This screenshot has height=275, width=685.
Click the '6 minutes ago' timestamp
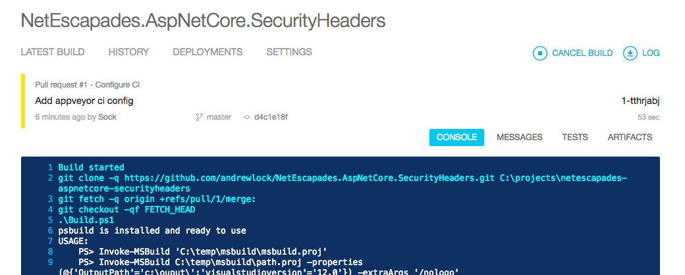pyautogui.click(x=60, y=117)
